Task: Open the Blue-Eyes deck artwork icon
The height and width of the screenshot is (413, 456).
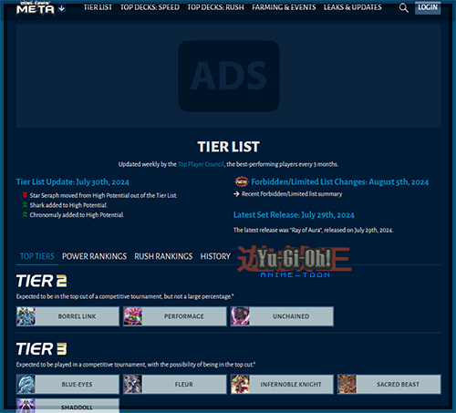Action: click(26, 384)
